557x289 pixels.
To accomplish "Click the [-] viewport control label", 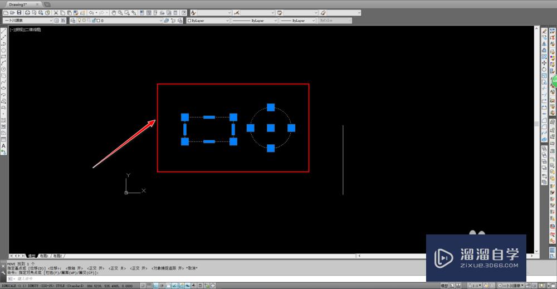I will 12,30.
